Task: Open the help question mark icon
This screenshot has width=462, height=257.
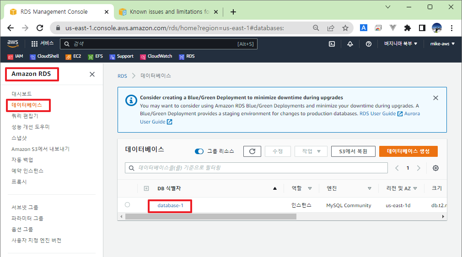Action: [x=369, y=44]
